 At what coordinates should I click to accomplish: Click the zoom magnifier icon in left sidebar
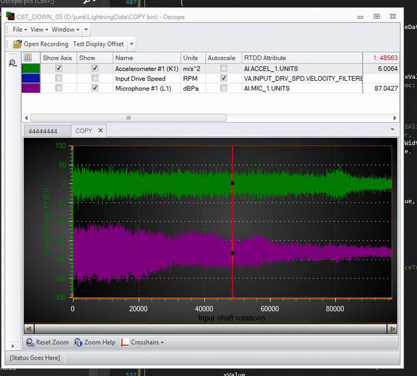[x=13, y=63]
